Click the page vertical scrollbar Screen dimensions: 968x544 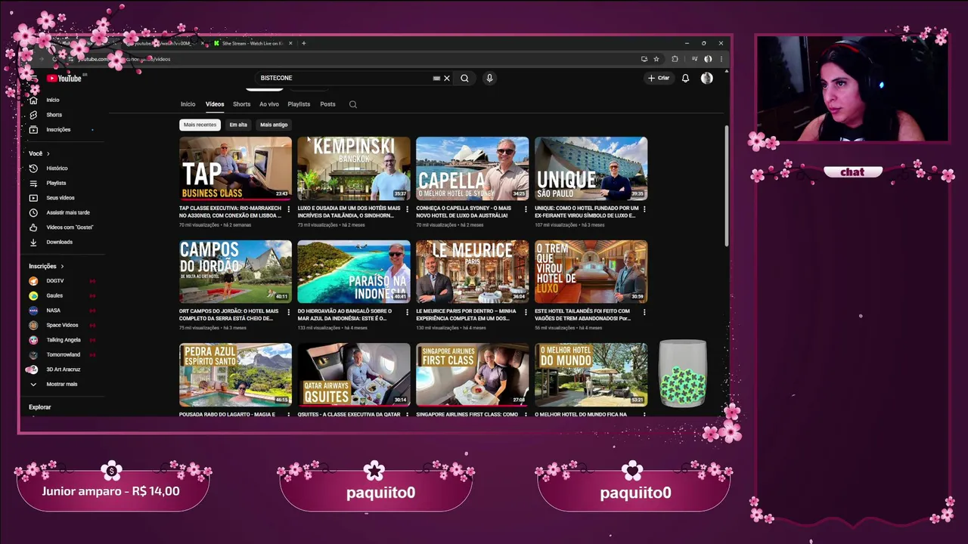(726, 185)
